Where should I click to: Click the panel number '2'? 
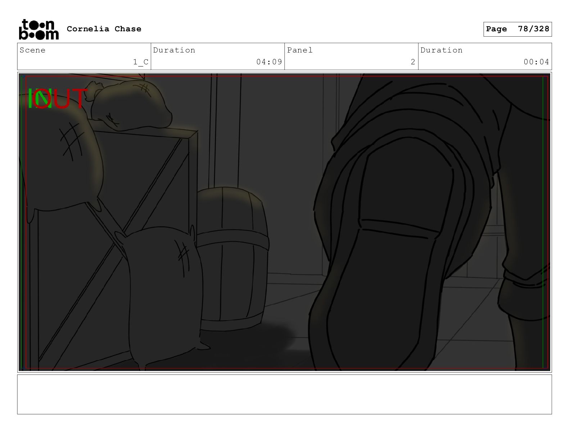(x=413, y=62)
